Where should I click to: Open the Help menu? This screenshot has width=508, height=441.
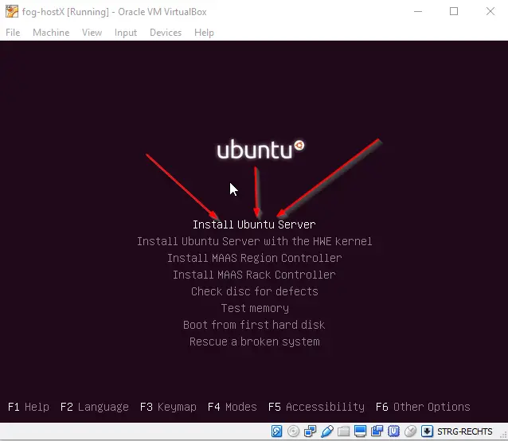point(204,33)
